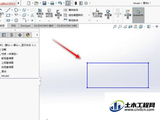Open dropdown arrow next to New

(33, 3)
